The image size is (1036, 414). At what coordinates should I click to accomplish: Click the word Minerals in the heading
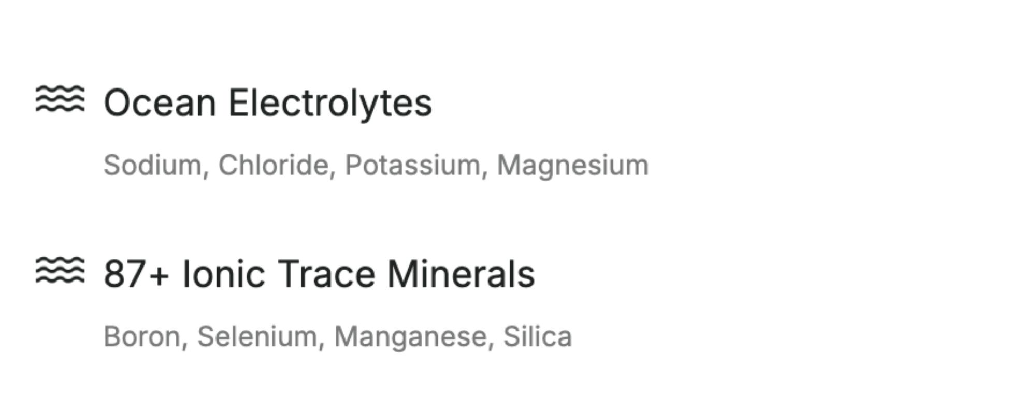click(461, 274)
